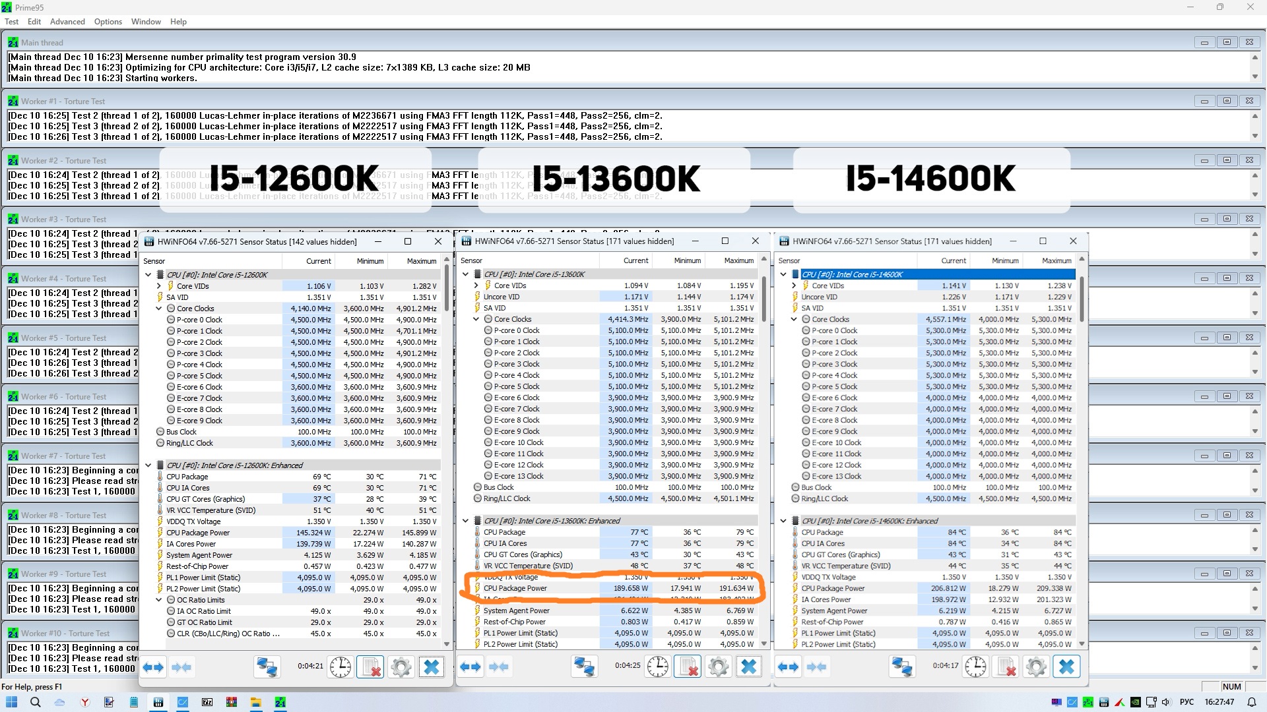Open Yandex browser from taskbar

pos(84,702)
